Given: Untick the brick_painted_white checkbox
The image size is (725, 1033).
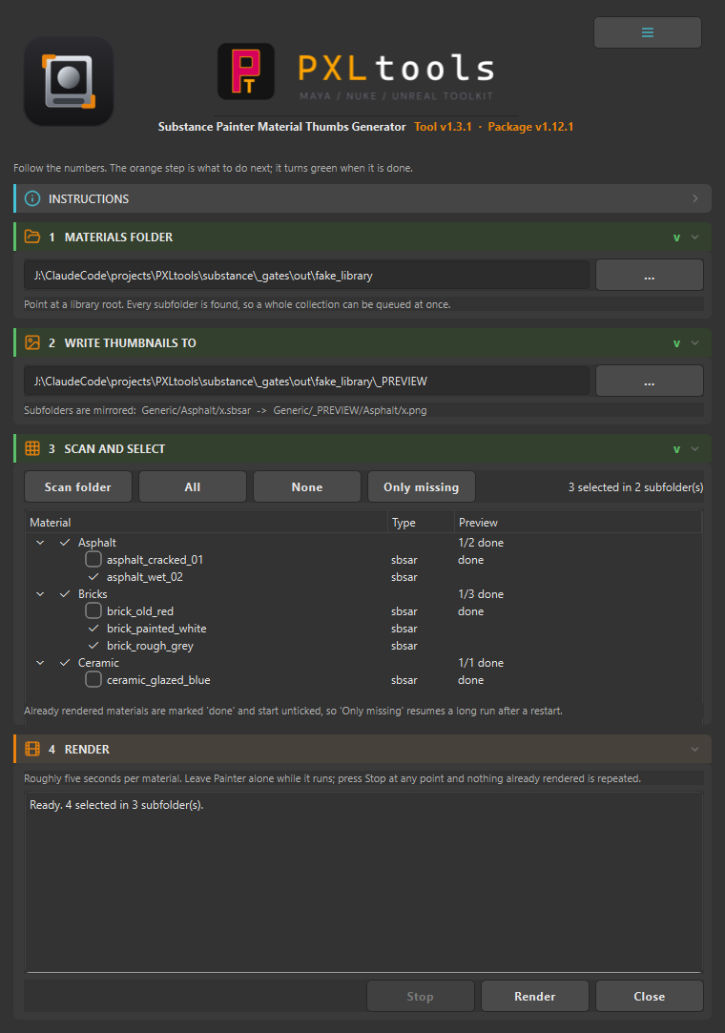Looking at the screenshot, I should 93,629.
